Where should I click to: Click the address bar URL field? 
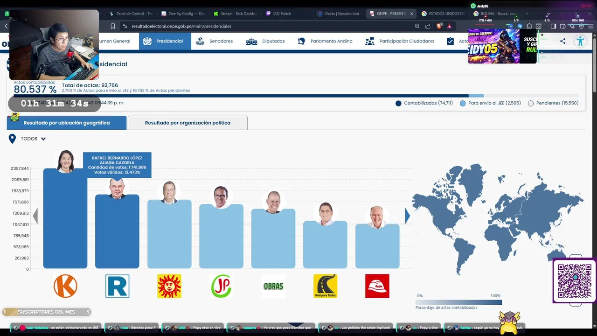[x=266, y=26]
